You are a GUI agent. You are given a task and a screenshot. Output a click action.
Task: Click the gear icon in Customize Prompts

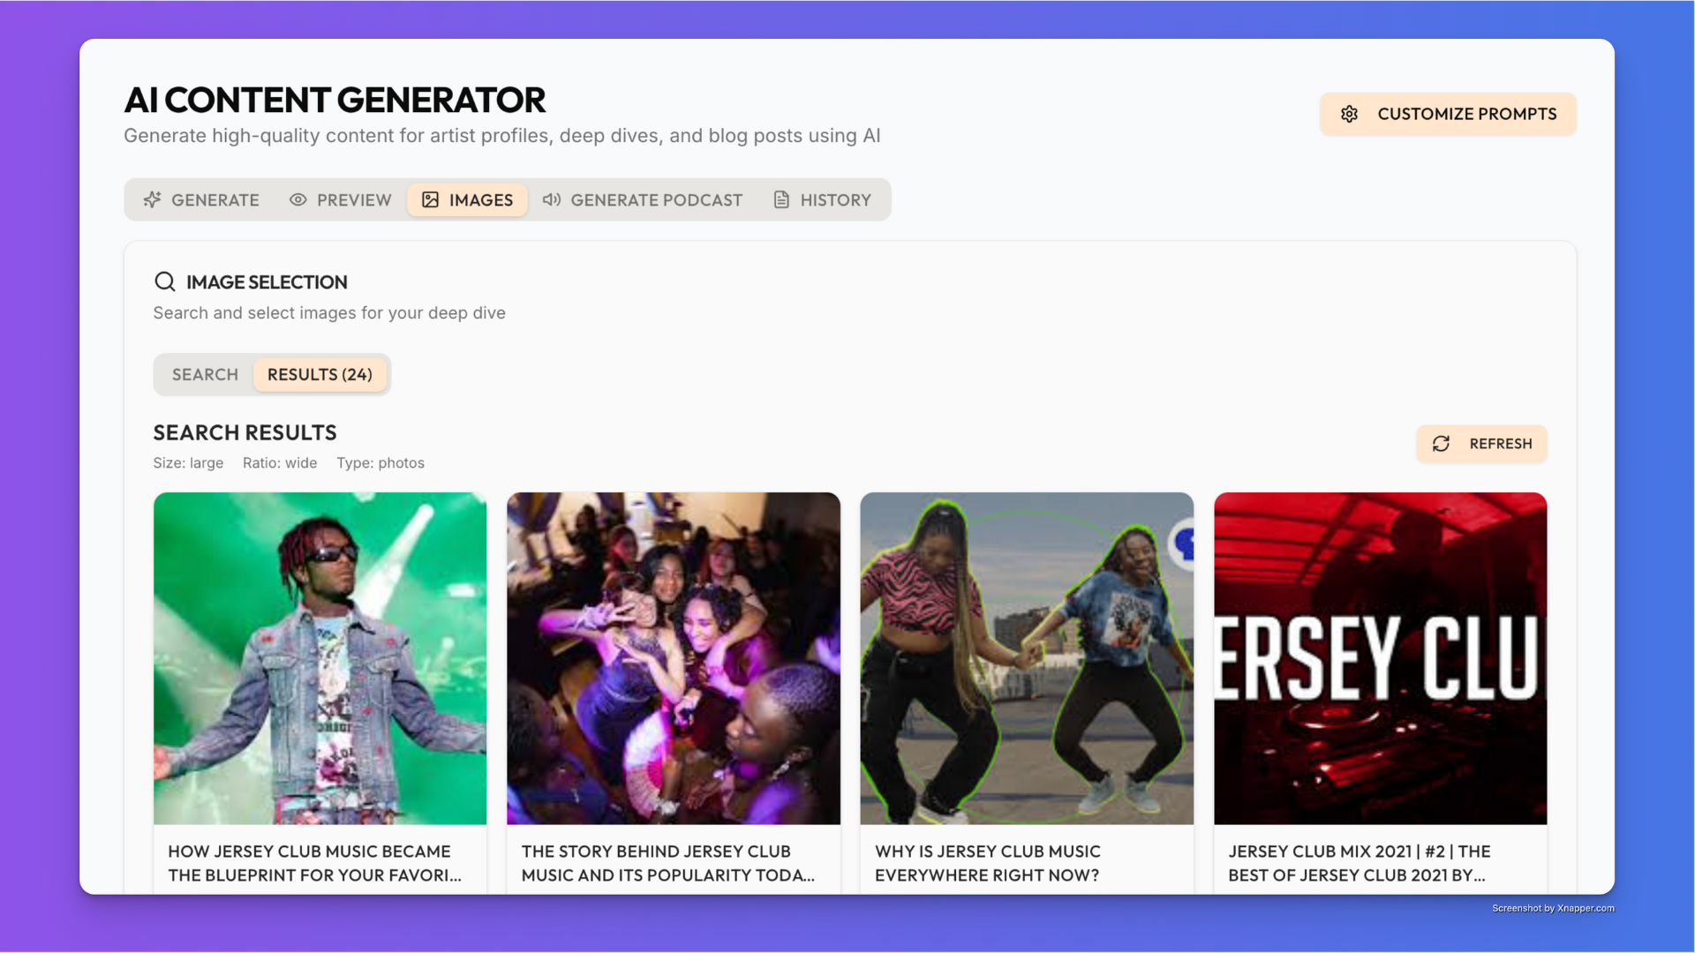click(1349, 114)
